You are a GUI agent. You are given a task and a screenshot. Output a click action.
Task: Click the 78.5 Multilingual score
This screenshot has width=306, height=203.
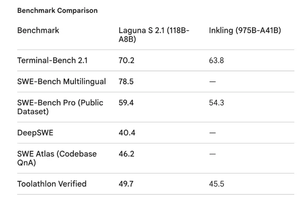(126, 81)
